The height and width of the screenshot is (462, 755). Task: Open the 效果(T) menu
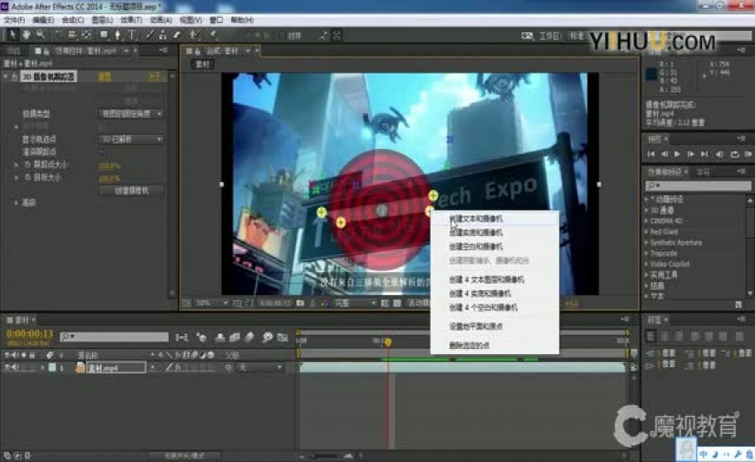click(131, 20)
